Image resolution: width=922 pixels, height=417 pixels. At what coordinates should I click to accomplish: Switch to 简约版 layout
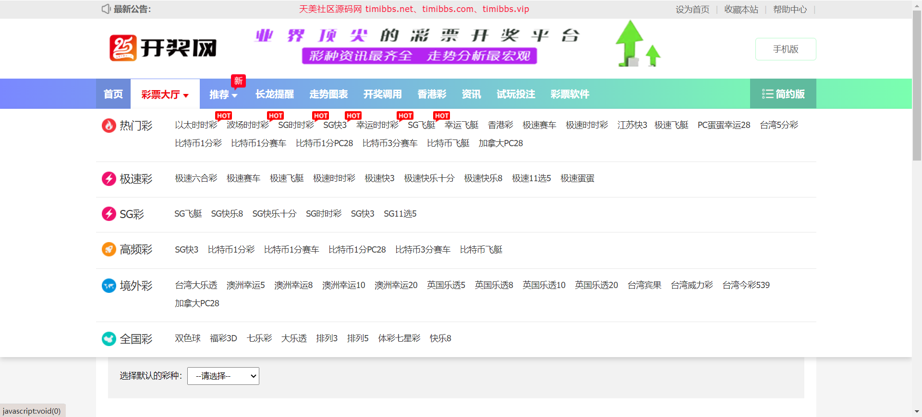[783, 94]
